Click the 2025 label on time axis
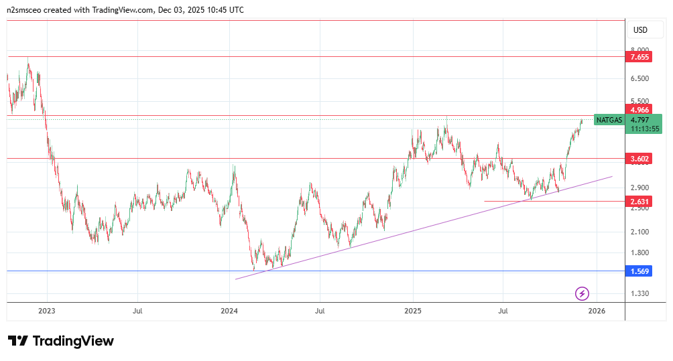Screen dimensions: 673x361 point(413,311)
